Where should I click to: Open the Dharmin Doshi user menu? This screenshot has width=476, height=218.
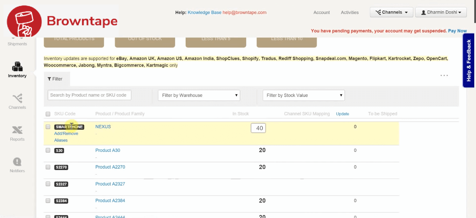click(x=441, y=12)
